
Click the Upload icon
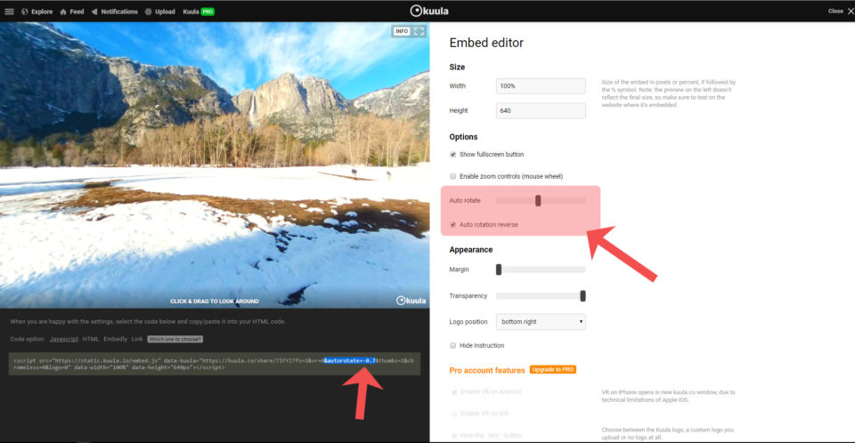149,12
